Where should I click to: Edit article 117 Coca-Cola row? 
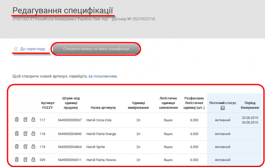[26, 120]
